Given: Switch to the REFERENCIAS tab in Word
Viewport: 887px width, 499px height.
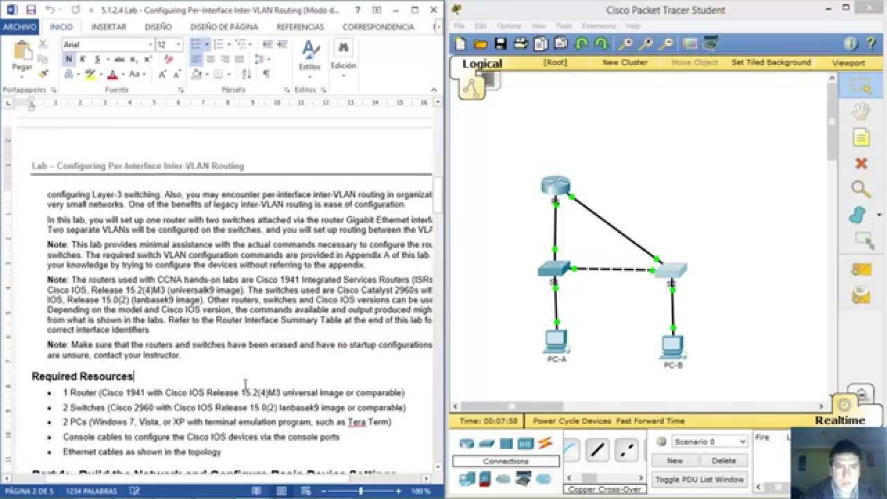Looking at the screenshot, I should (x=300, y=27).
